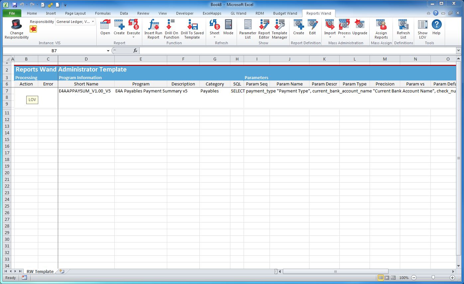Screen dimensions: 464x284
Task: Click the Save icon in quick access toolbar
Action: tap(14, 5)
